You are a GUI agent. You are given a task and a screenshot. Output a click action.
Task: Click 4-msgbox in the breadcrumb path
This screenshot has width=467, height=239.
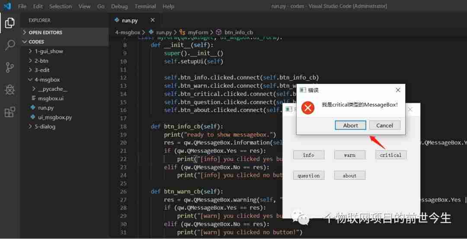pyautogui.click(x=128, y=32)
